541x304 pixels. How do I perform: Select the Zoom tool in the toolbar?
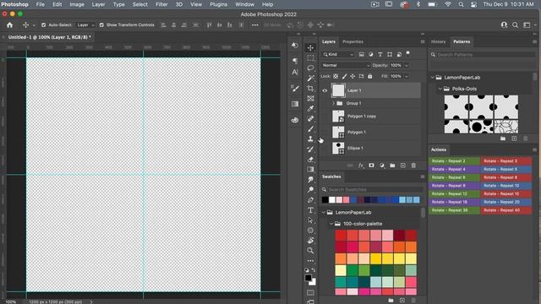pos(310,251)
